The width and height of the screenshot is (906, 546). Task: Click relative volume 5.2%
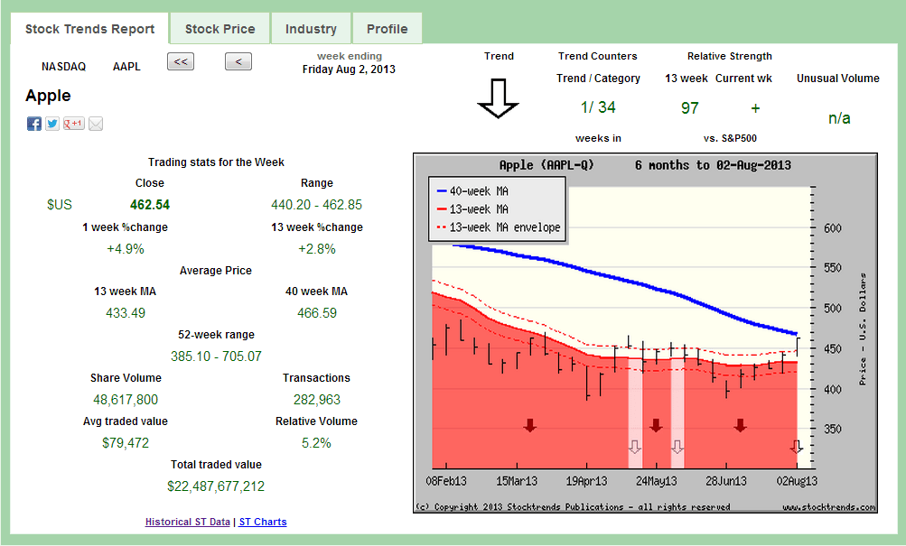[x=317, y=443]
